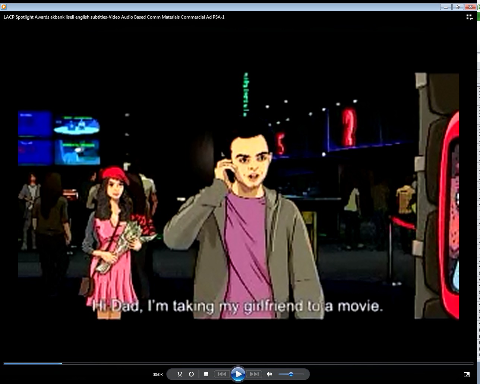
Task: Click the blue played section of seek bar
Action: coord(33,364)
